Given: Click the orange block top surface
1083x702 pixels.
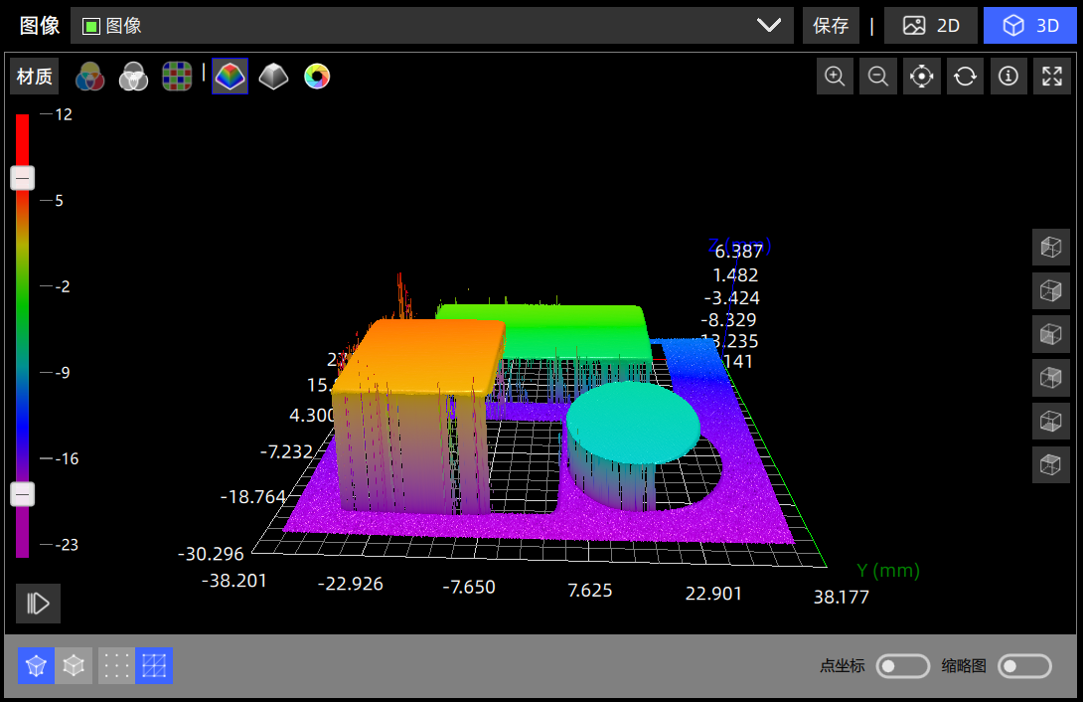Looking at the screenshot, I should point(421,356).
